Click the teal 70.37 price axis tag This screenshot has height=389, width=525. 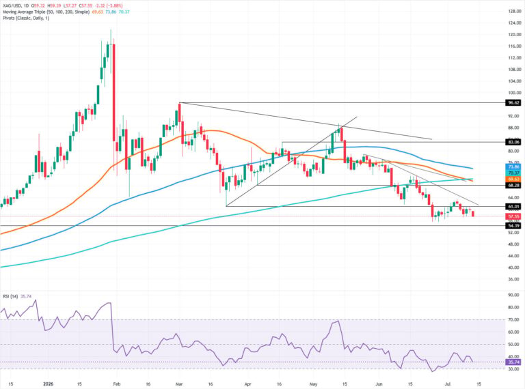pyautogui.click(x=513, y=173)
